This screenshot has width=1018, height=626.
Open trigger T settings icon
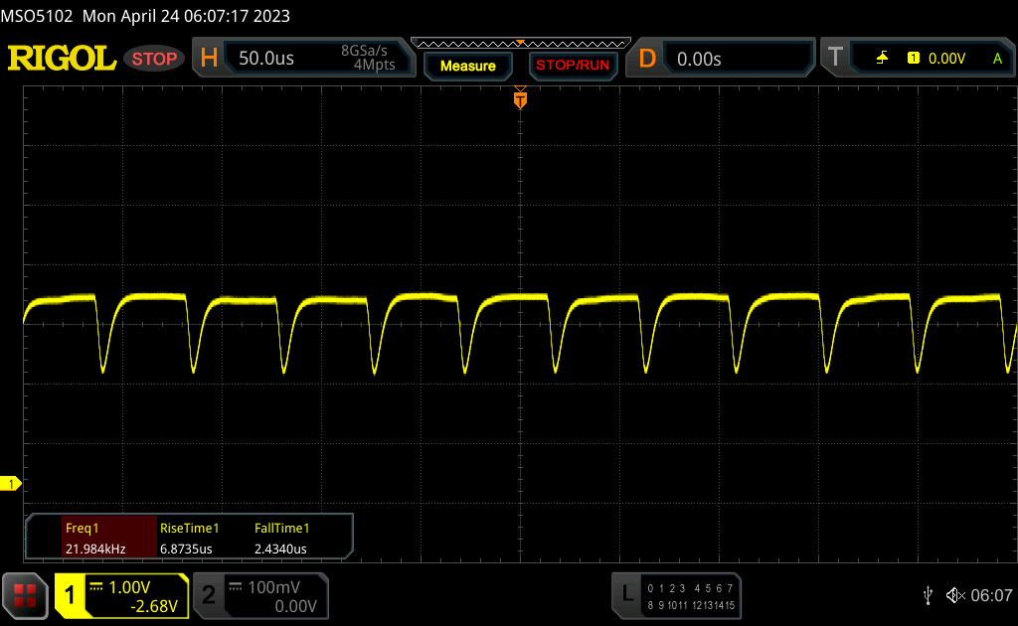point(835,58)
